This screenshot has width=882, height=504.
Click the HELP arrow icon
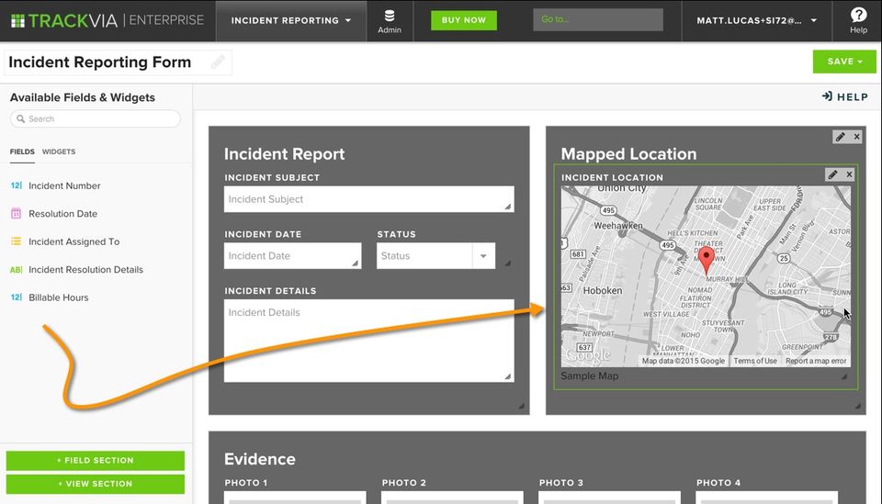tap(827, 96)
